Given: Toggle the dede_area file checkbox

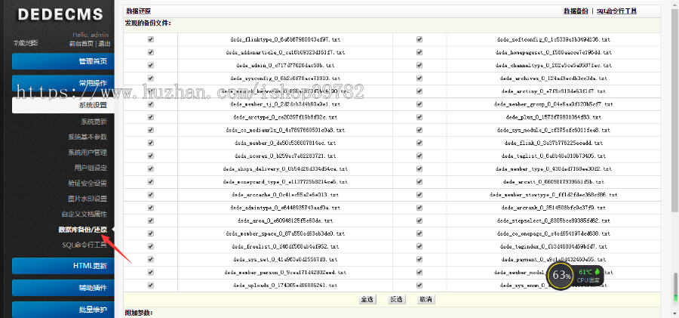Looking at the screenshot, I should [x=150, y=221].
